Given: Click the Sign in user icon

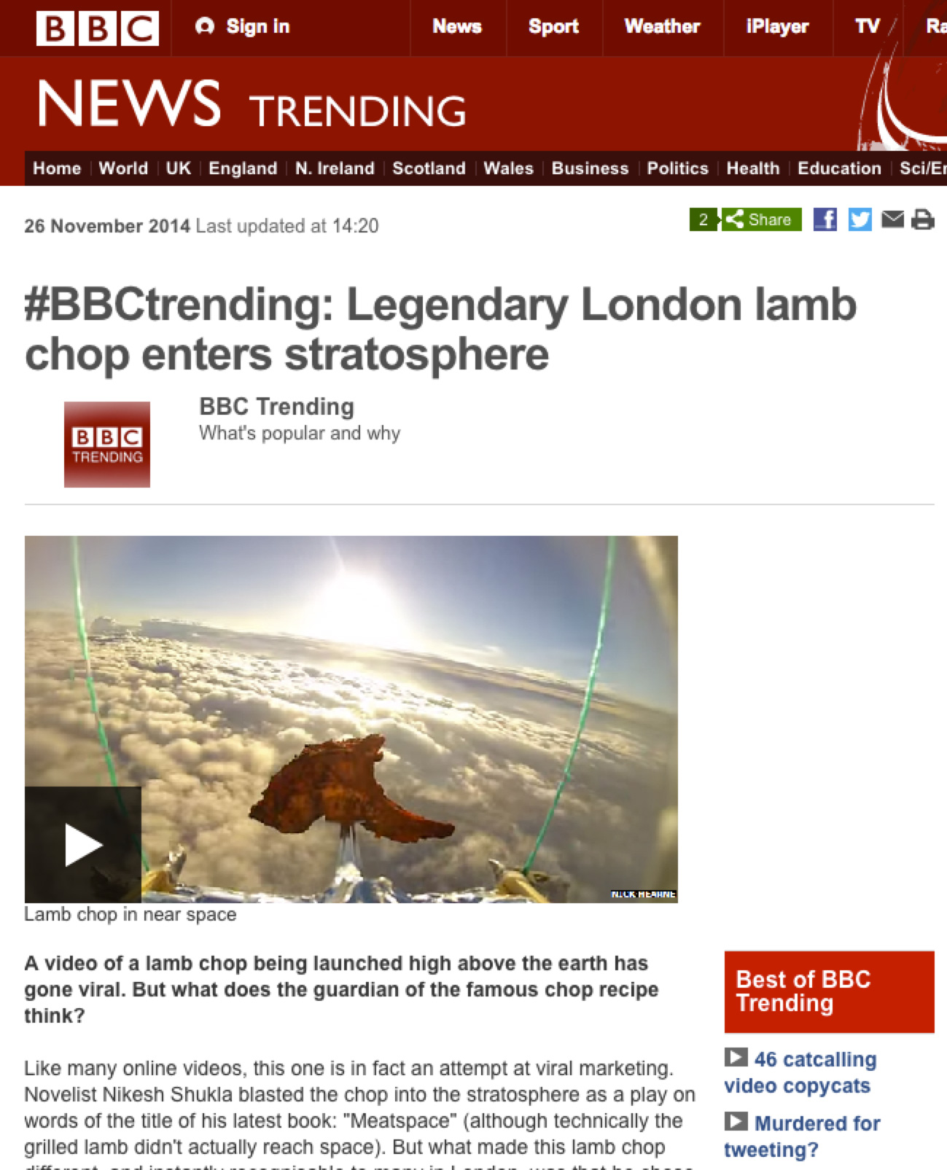Looking at the screenshot, I should click(205, 27).
